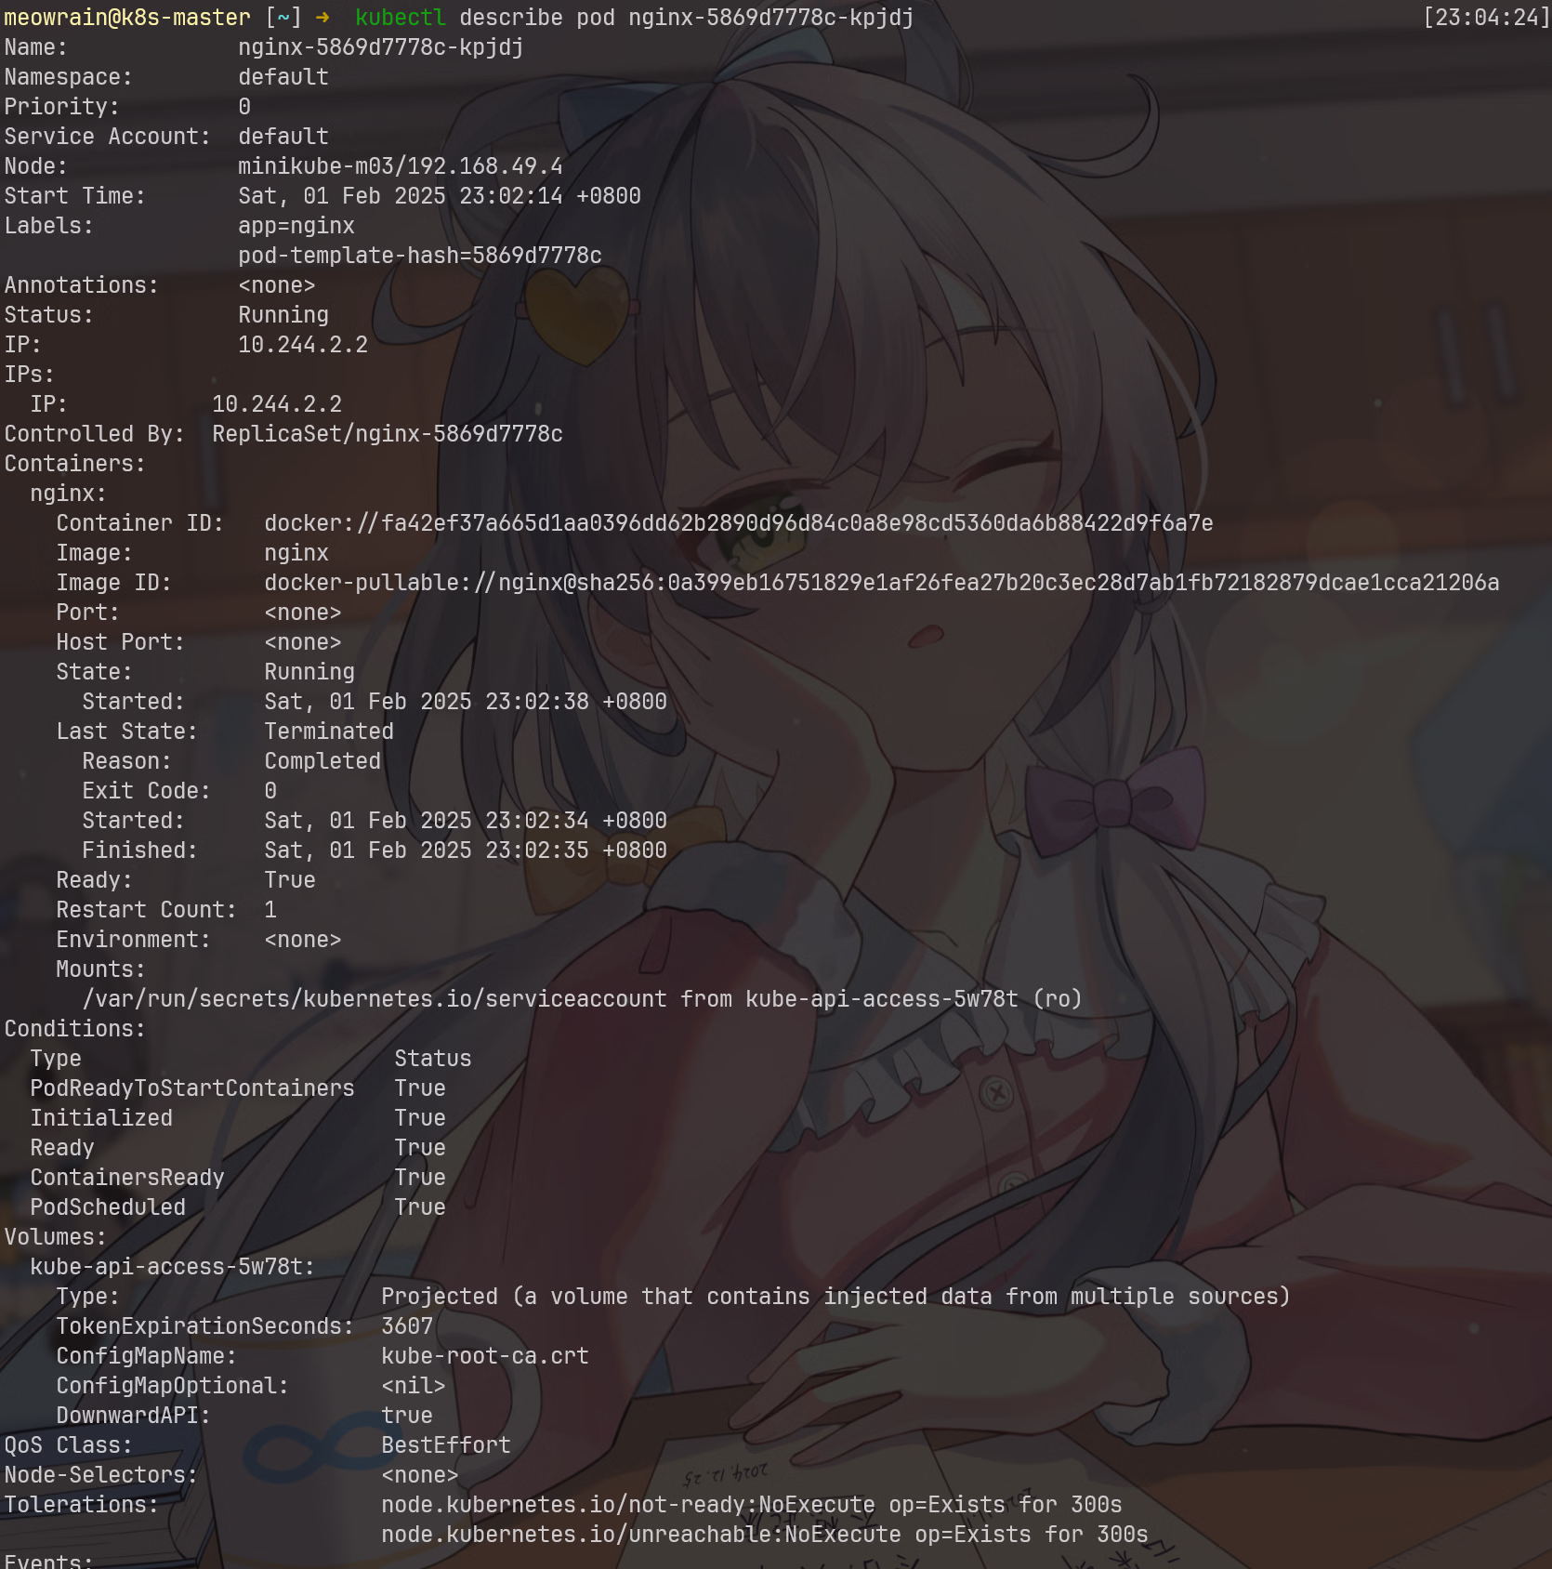Click the ConfigMapName value kube-root-ca.crt
The height and width of the screenshot is (1569, 1552).
click(484, 1356)
